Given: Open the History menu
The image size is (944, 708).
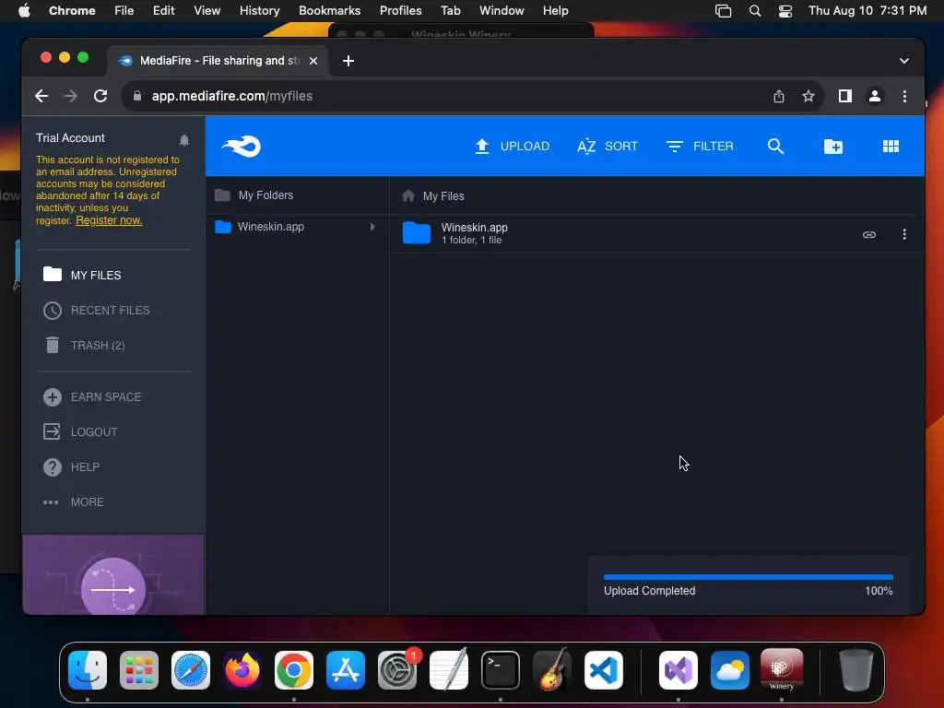Looking at the screenshot, I should (x=259, y=11).
